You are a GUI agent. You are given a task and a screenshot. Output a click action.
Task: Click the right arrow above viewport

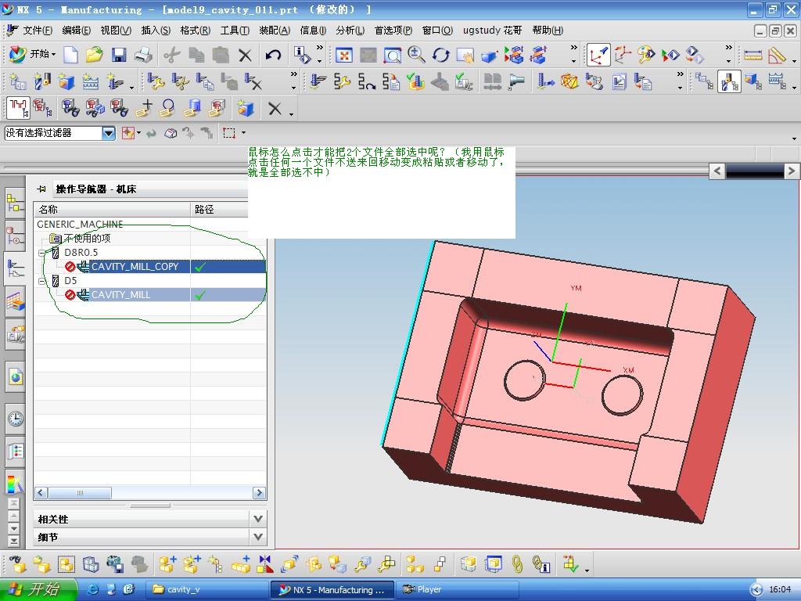[x=792, y=171]
